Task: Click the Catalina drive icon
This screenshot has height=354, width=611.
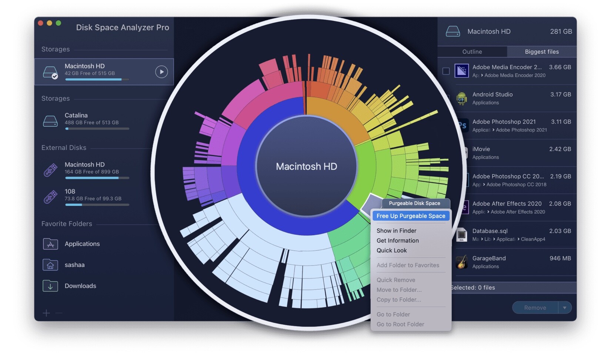Action: pos(50,121)
